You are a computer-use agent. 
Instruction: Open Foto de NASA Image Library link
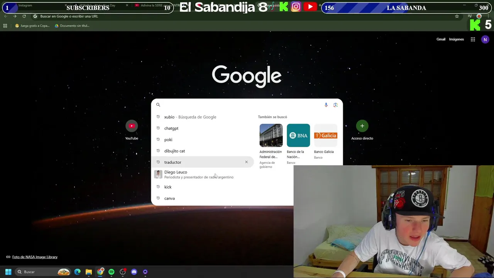tap(35, 257)
